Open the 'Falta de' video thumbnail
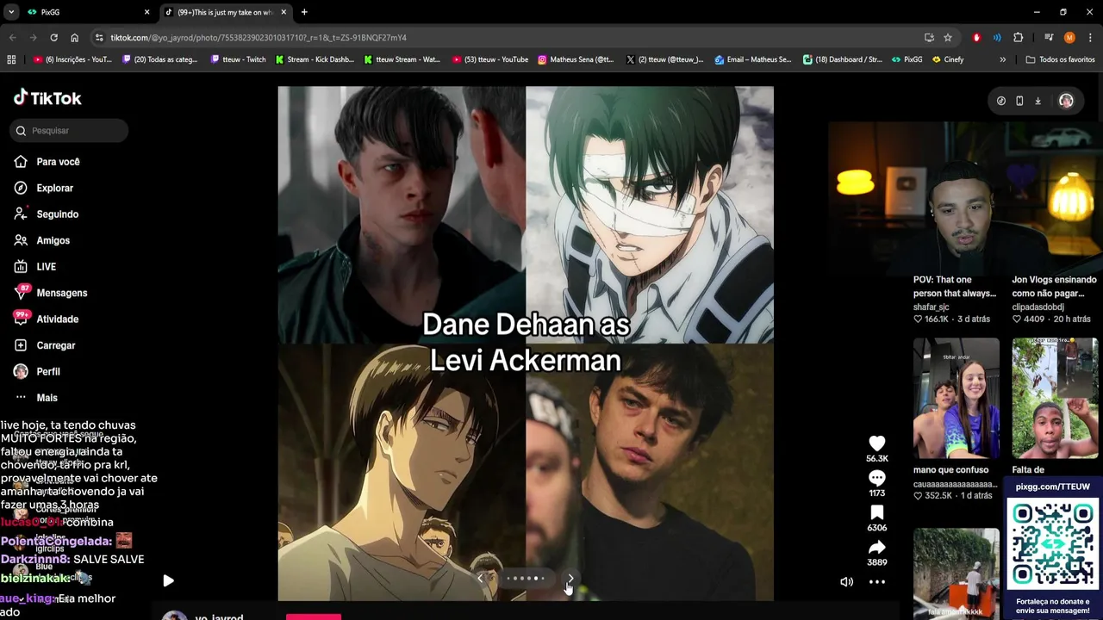The height and width of the screenshot is (620, 1103). pyautogui.click(x=1055, y=398)
